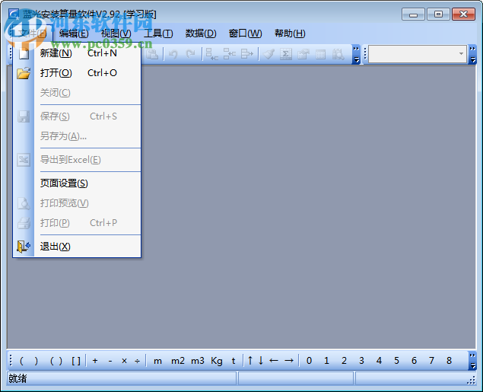Click the chart report toolbar icon
Screen dimensions: 483x392
click(x=303, y=54)
